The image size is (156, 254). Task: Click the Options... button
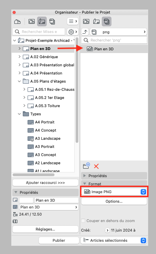click(114, 201)
